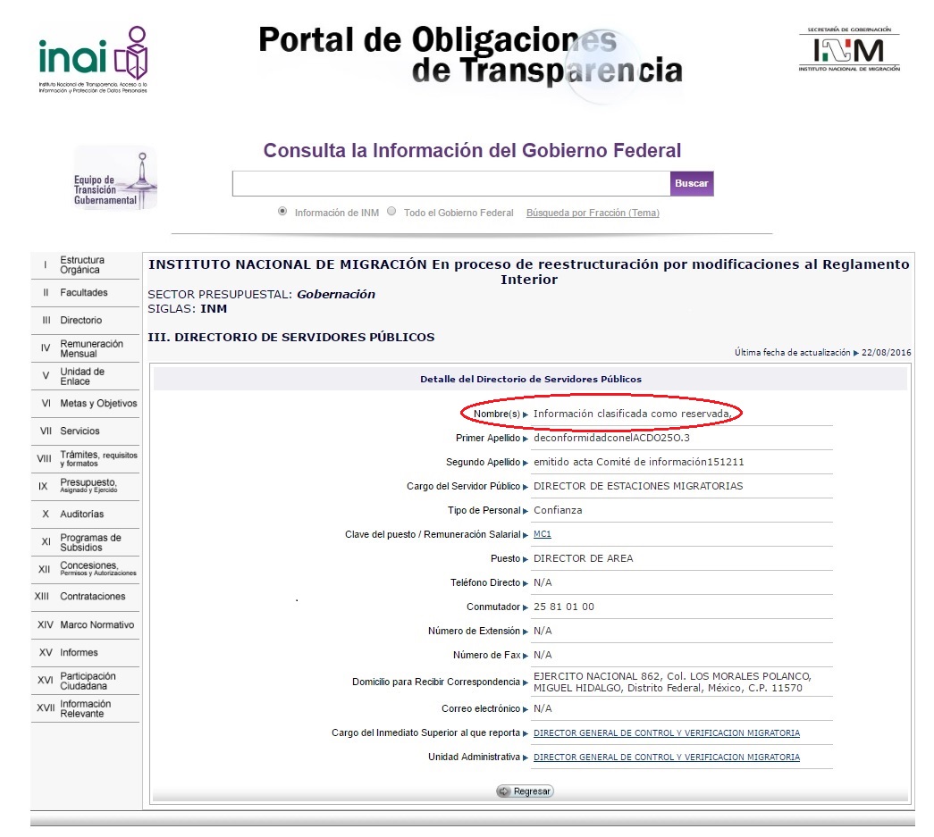934x837 pixels.
Task: Click the 'Información clasificada como reservada,' name value
Action: (633, 414)
